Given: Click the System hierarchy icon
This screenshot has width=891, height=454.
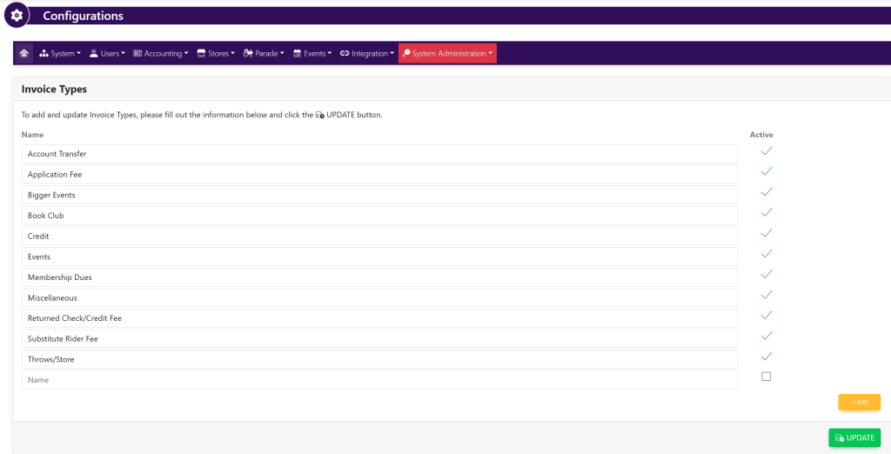Looking at the screenshot, I should 44,54.
